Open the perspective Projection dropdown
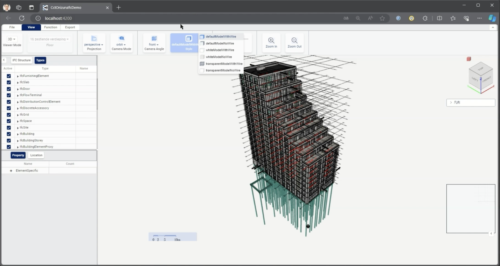The height and width of the screenshot is (266, 500). tap(93, 44)
